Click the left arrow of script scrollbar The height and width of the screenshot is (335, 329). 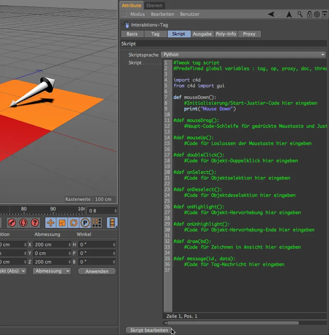coord(165,323)
